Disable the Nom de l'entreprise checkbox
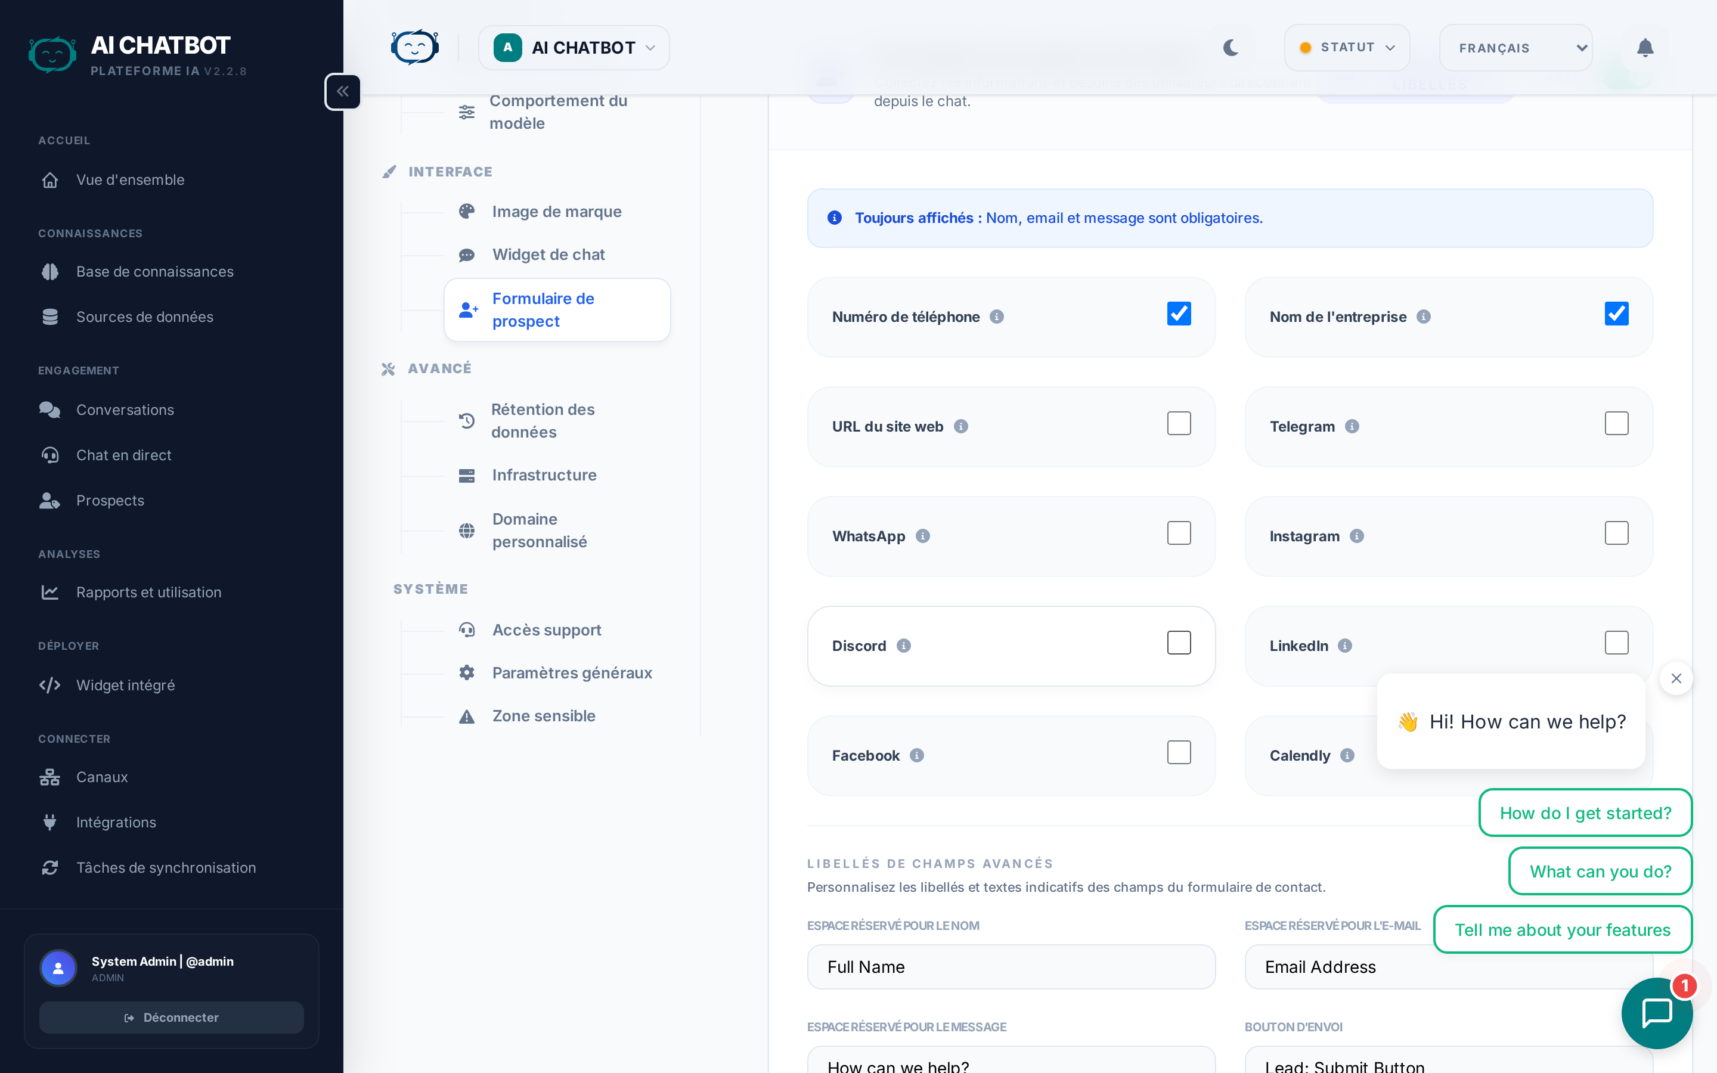The height and width of the screenshot is (1073, 1717). click(1616, 313)
